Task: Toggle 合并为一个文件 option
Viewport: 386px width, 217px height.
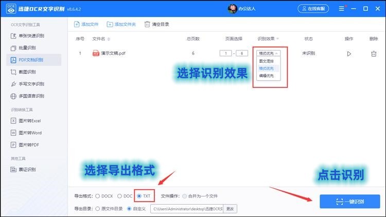Action: point(184,196)
